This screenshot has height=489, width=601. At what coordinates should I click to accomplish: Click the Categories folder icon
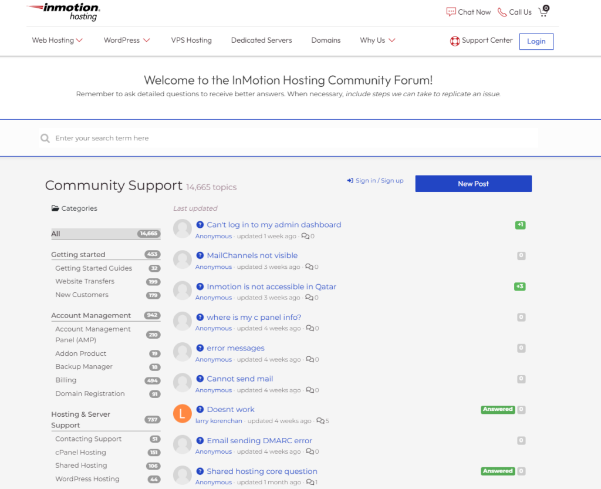pos(55,208)
